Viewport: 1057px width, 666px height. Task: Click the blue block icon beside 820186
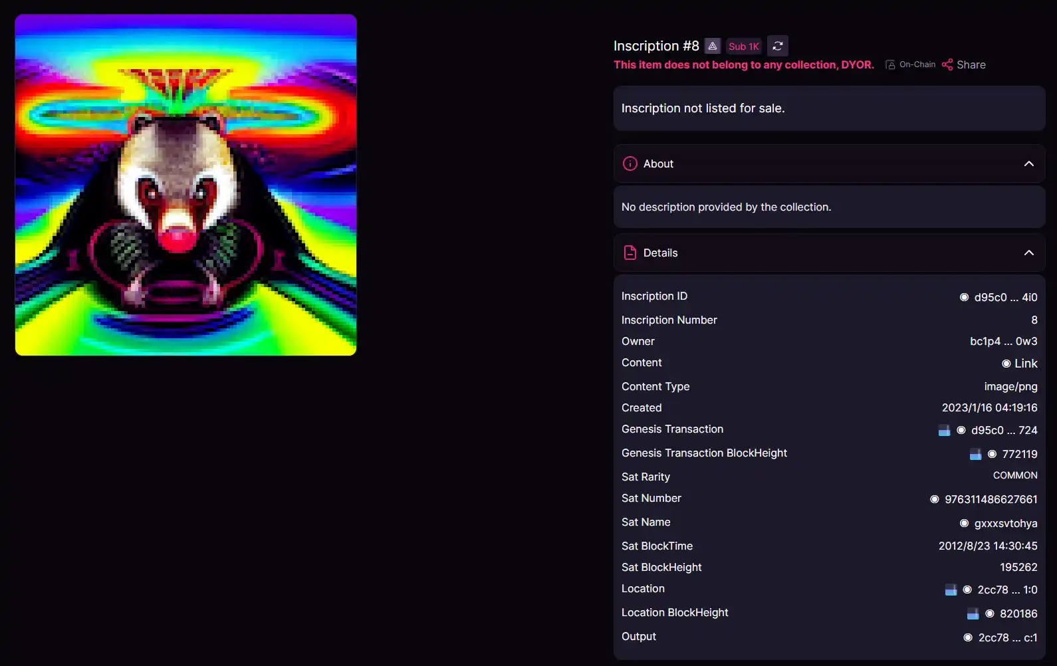coord(973,614)
